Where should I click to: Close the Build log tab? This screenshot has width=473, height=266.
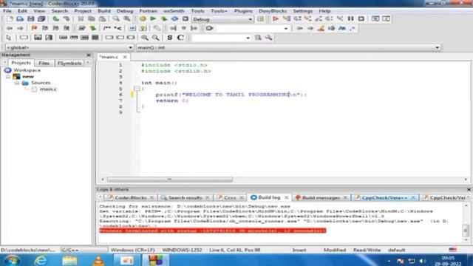pyautogui.click(x=286, y=197)
